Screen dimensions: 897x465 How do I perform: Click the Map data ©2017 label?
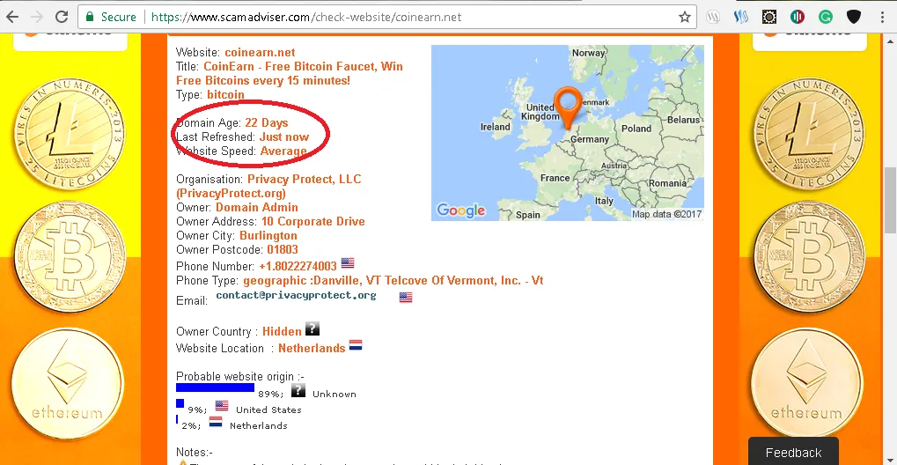[666, 214]
